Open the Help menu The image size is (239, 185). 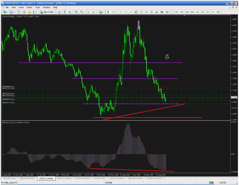(55, 7)
